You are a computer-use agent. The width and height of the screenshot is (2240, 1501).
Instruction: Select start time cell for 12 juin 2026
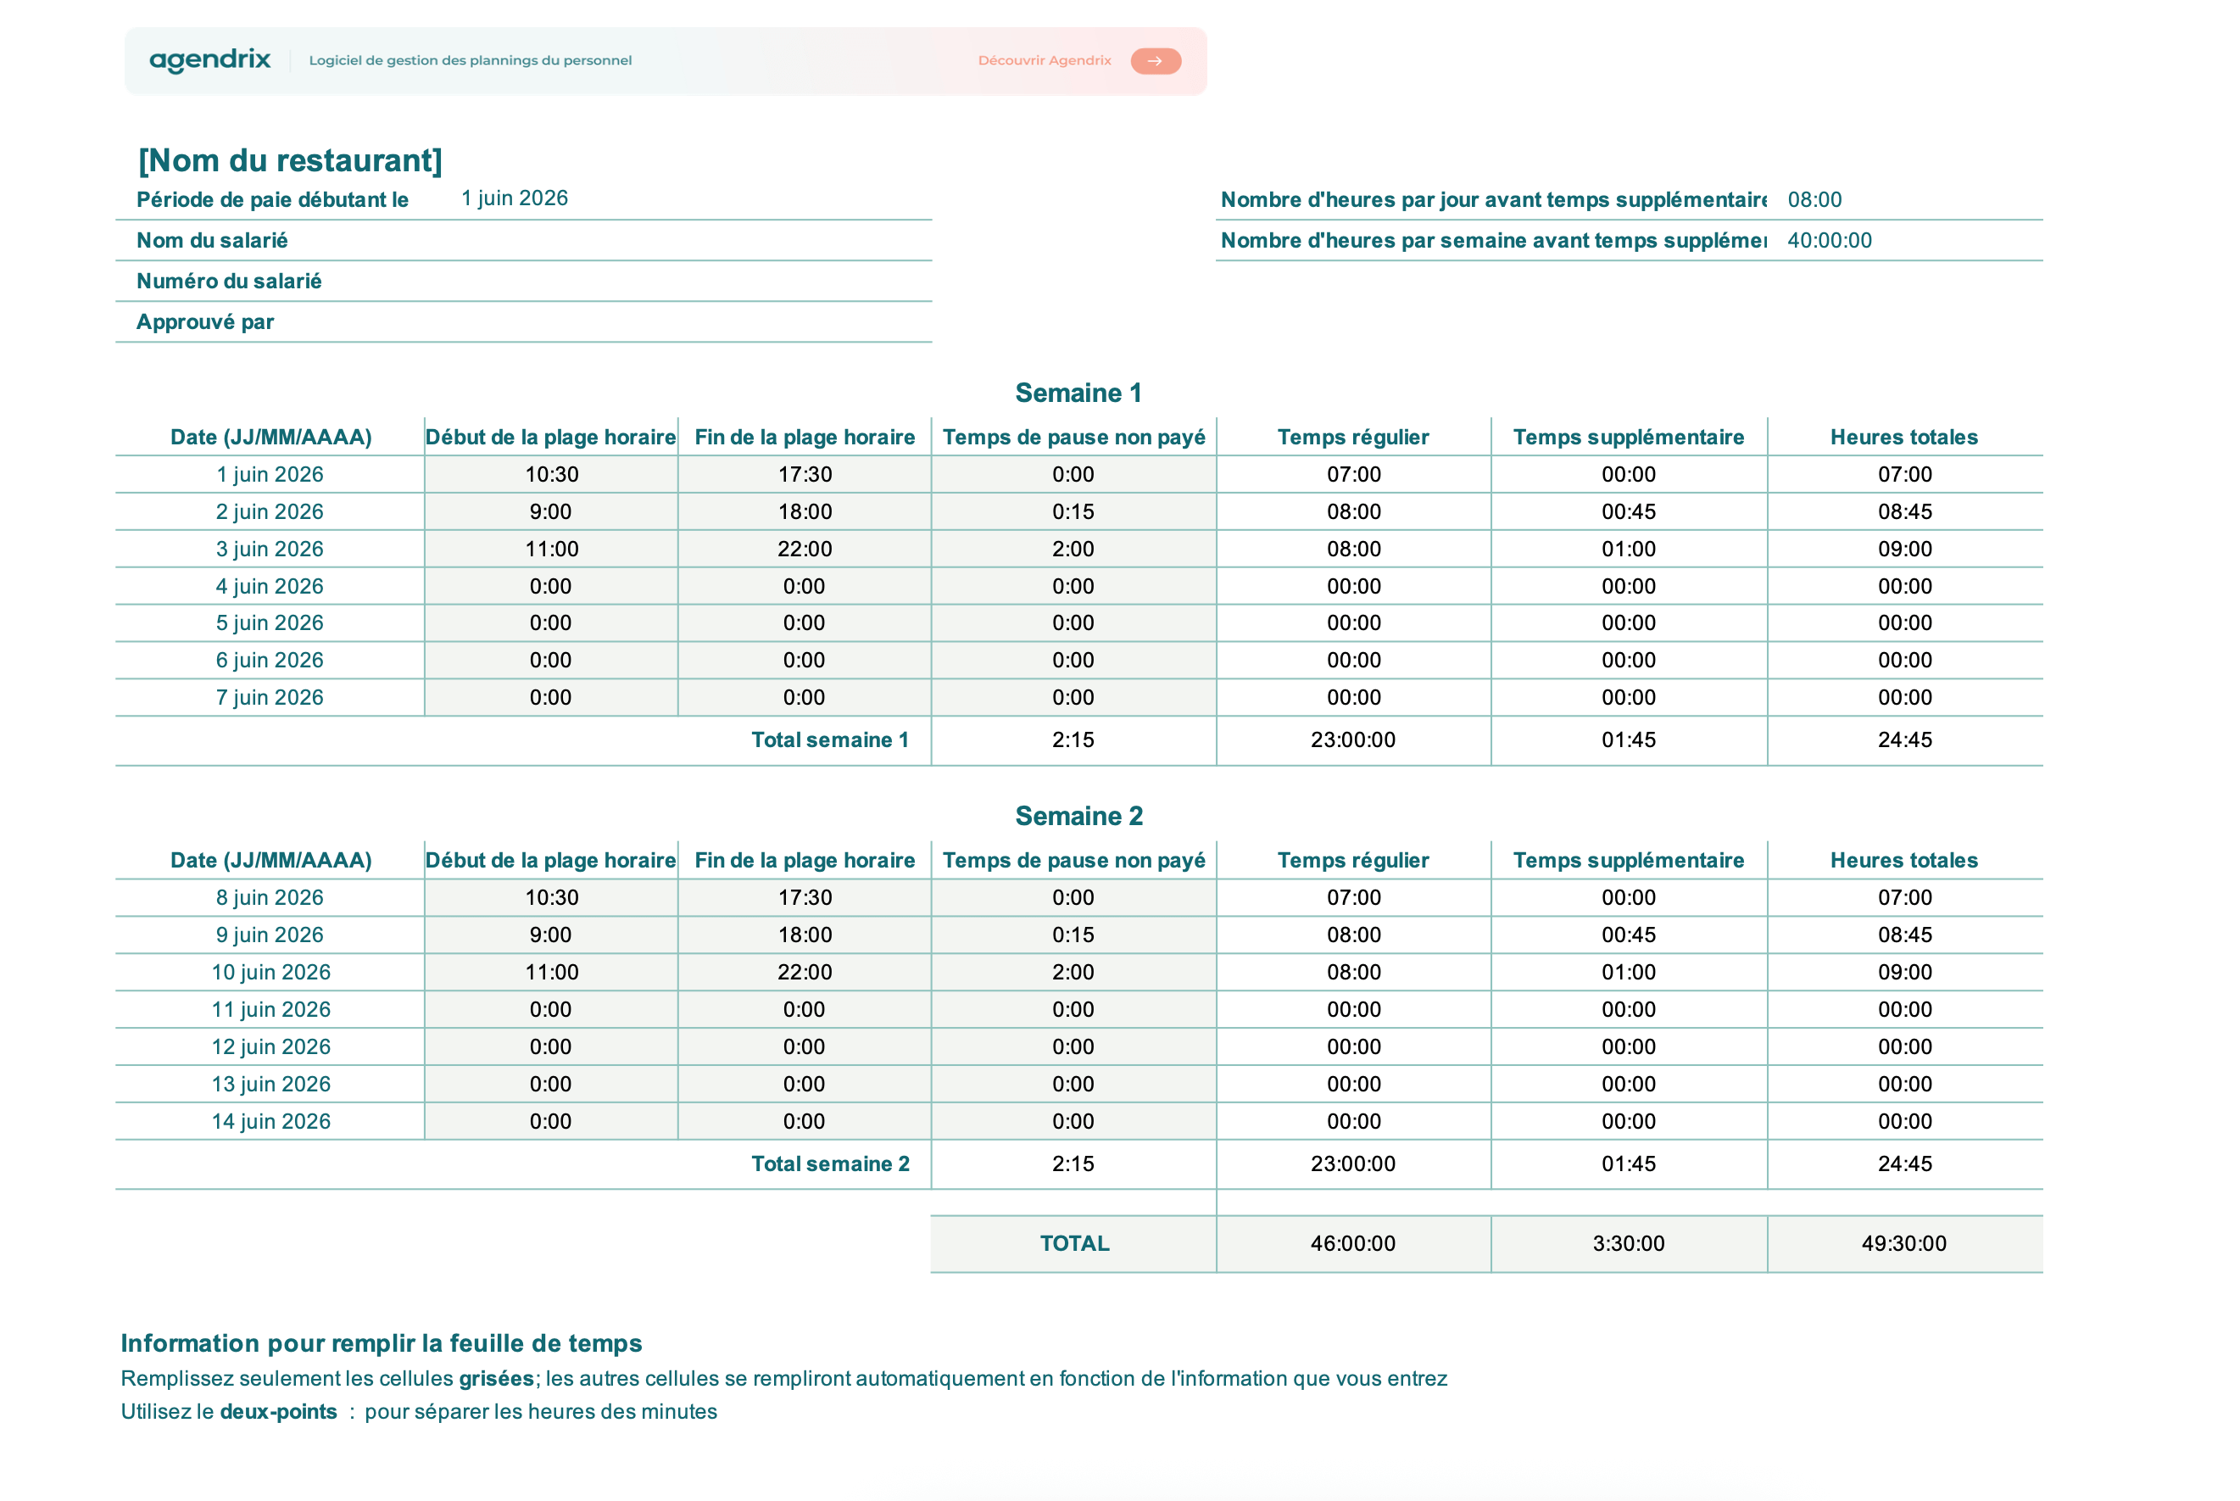[x=551, y=1046]
